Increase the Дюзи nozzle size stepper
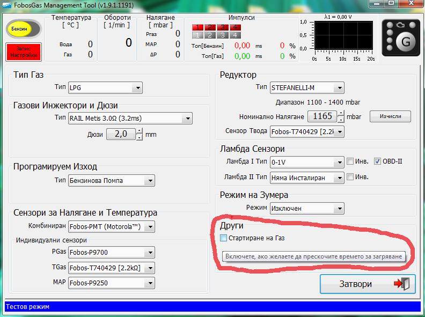The height and width of the screenshot is (317, 425). pyautogui.click(x=140, y=131)
